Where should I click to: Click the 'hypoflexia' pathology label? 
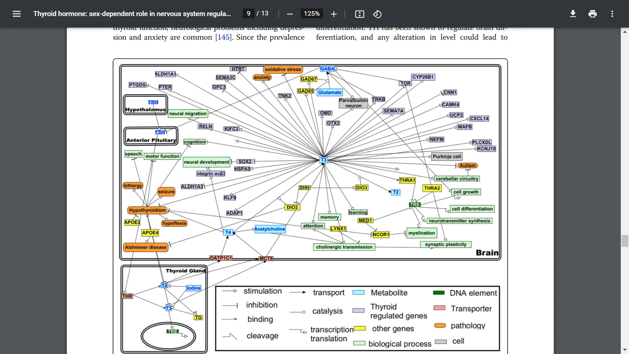(x=174, y=223)
